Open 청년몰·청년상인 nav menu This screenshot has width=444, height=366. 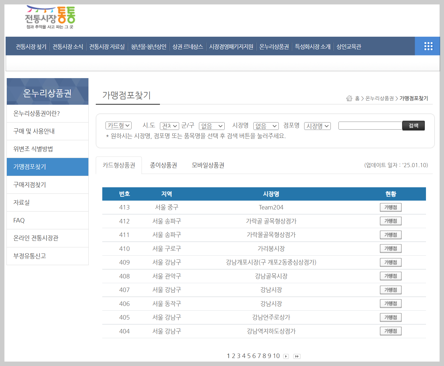149,46
